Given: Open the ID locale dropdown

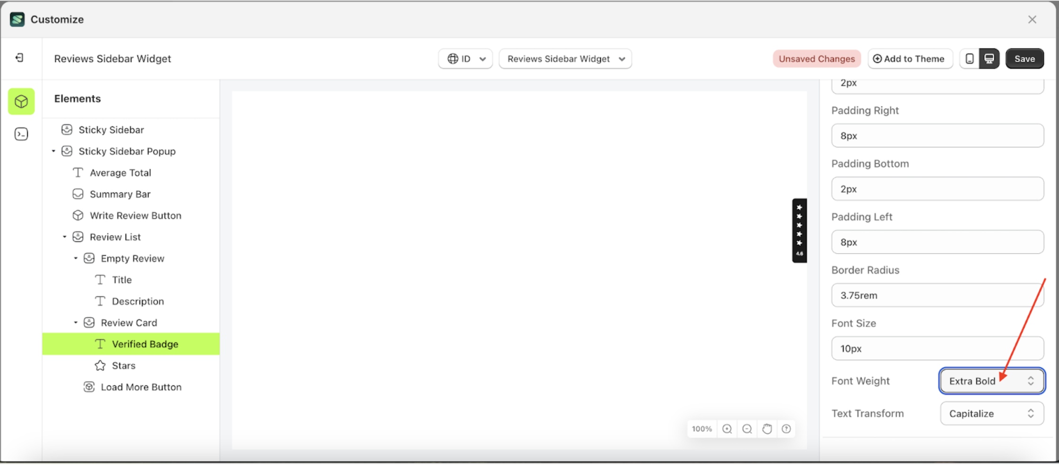Looking at the screenshot, I should (x=465, y=58).
